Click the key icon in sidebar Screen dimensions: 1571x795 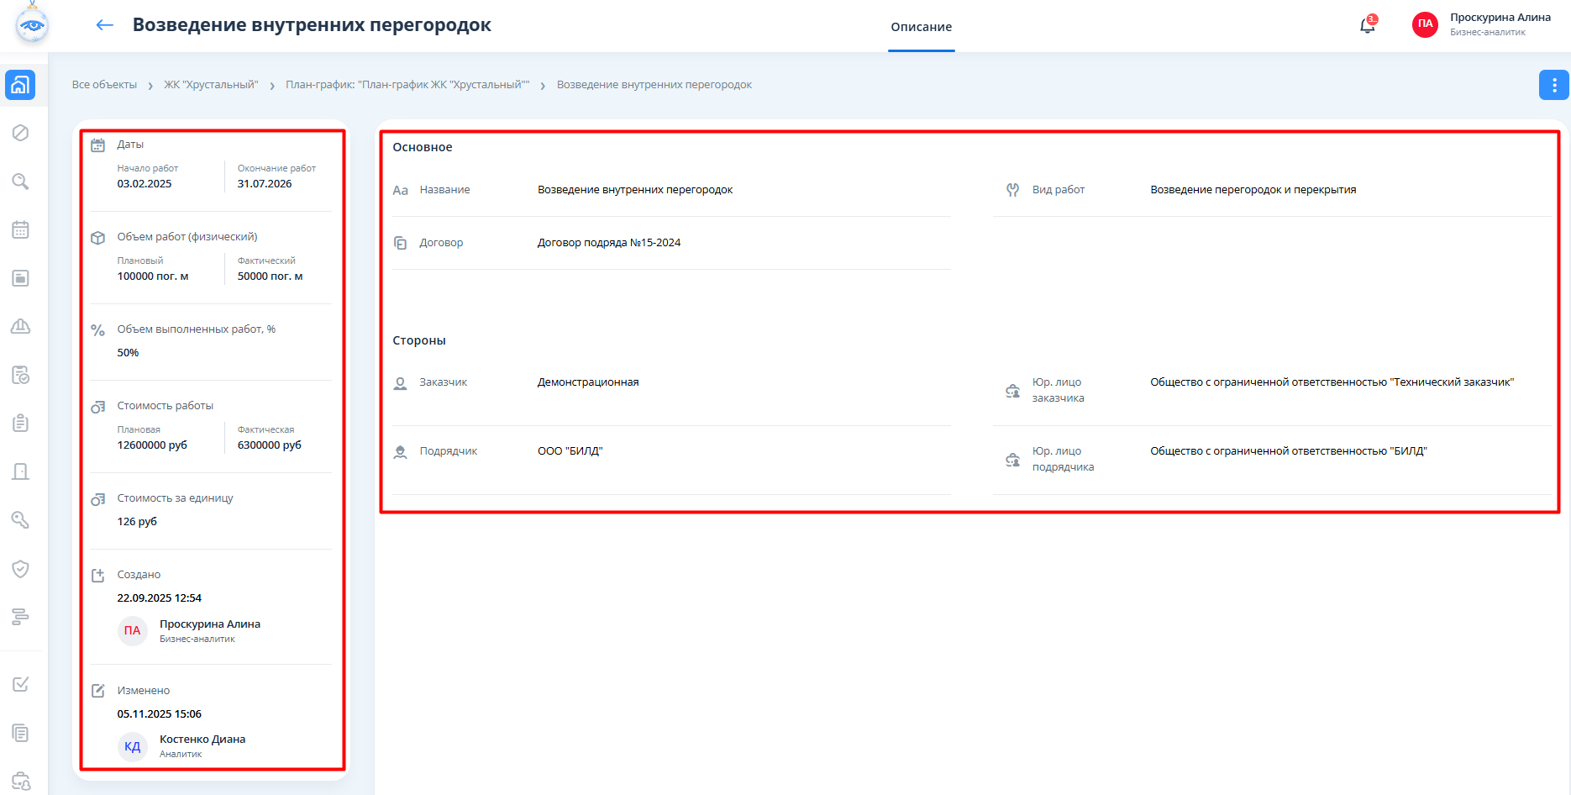[20, 520]
